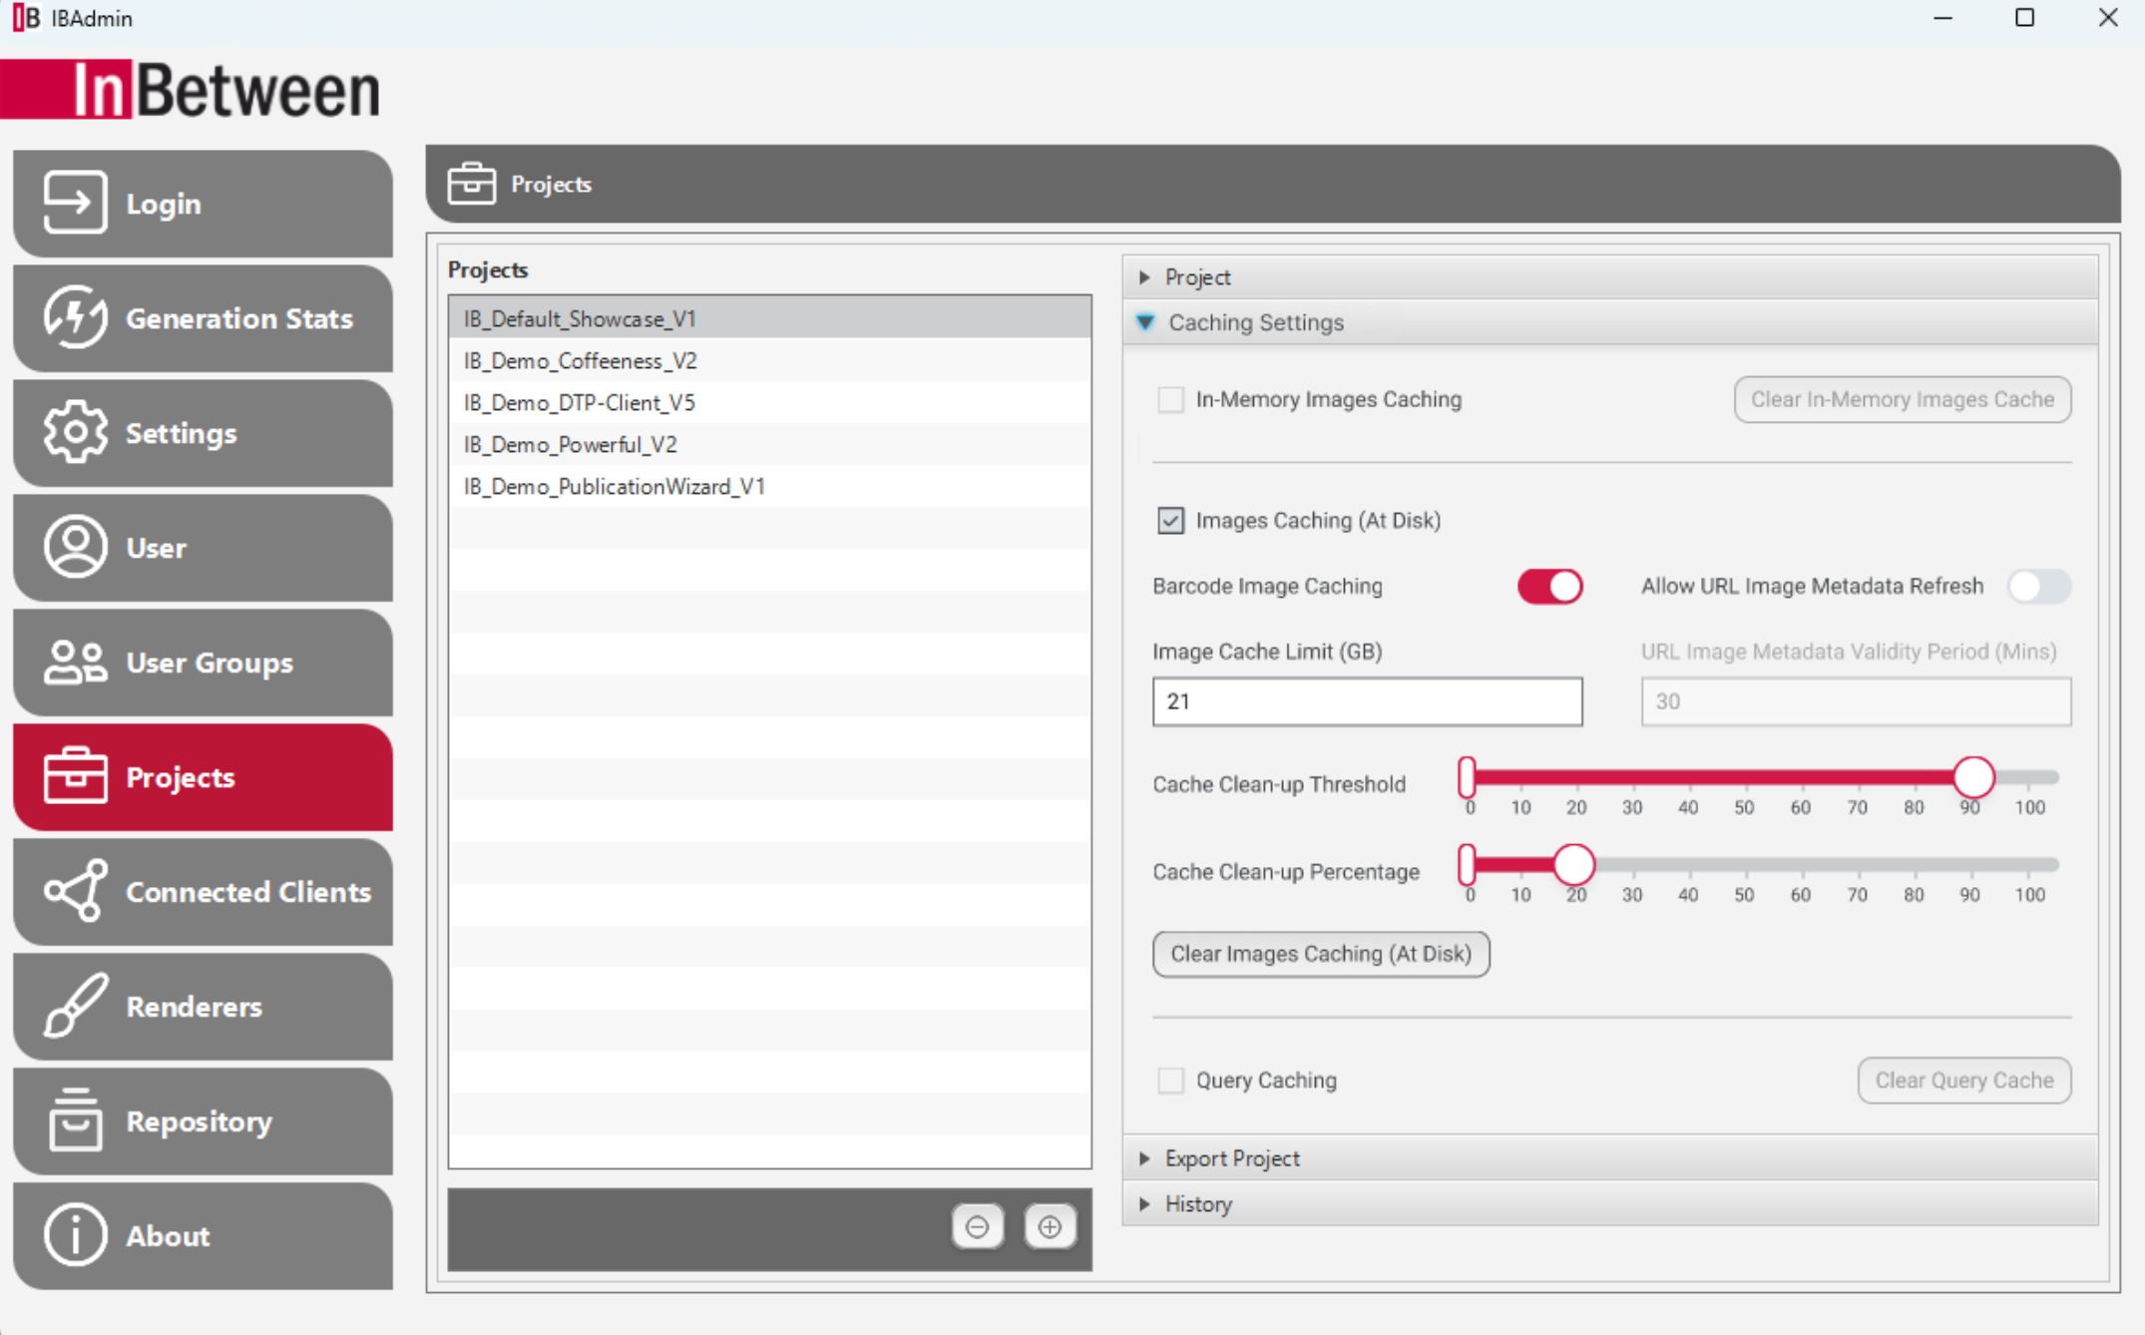Open Settings via the gear icon
Image resolution: width=2145 pixels, height=1335 pixels.
coord(75,432)
